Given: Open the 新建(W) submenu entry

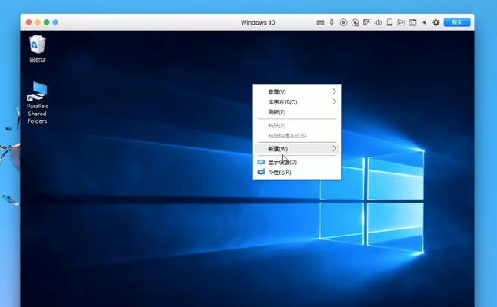Looking at the screenshot, I should pyautogui.click(x=297, y=149).
